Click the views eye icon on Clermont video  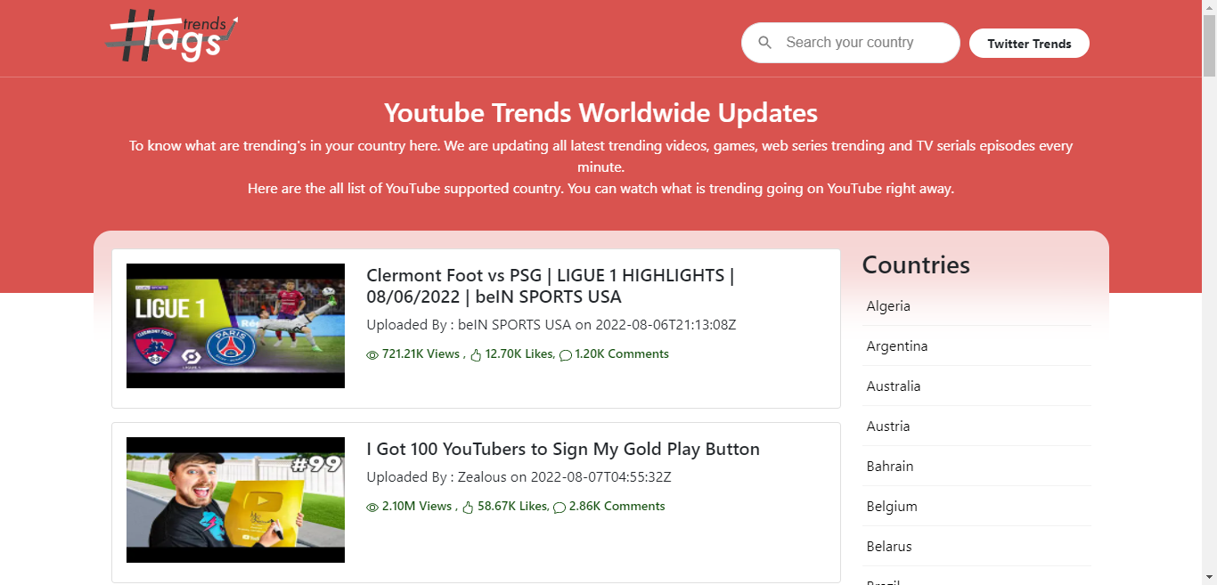point(372,354)
